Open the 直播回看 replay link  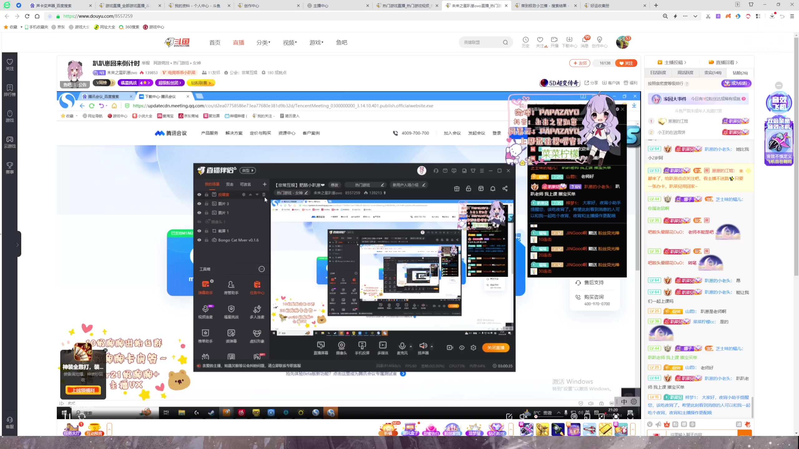pos(723,62)
